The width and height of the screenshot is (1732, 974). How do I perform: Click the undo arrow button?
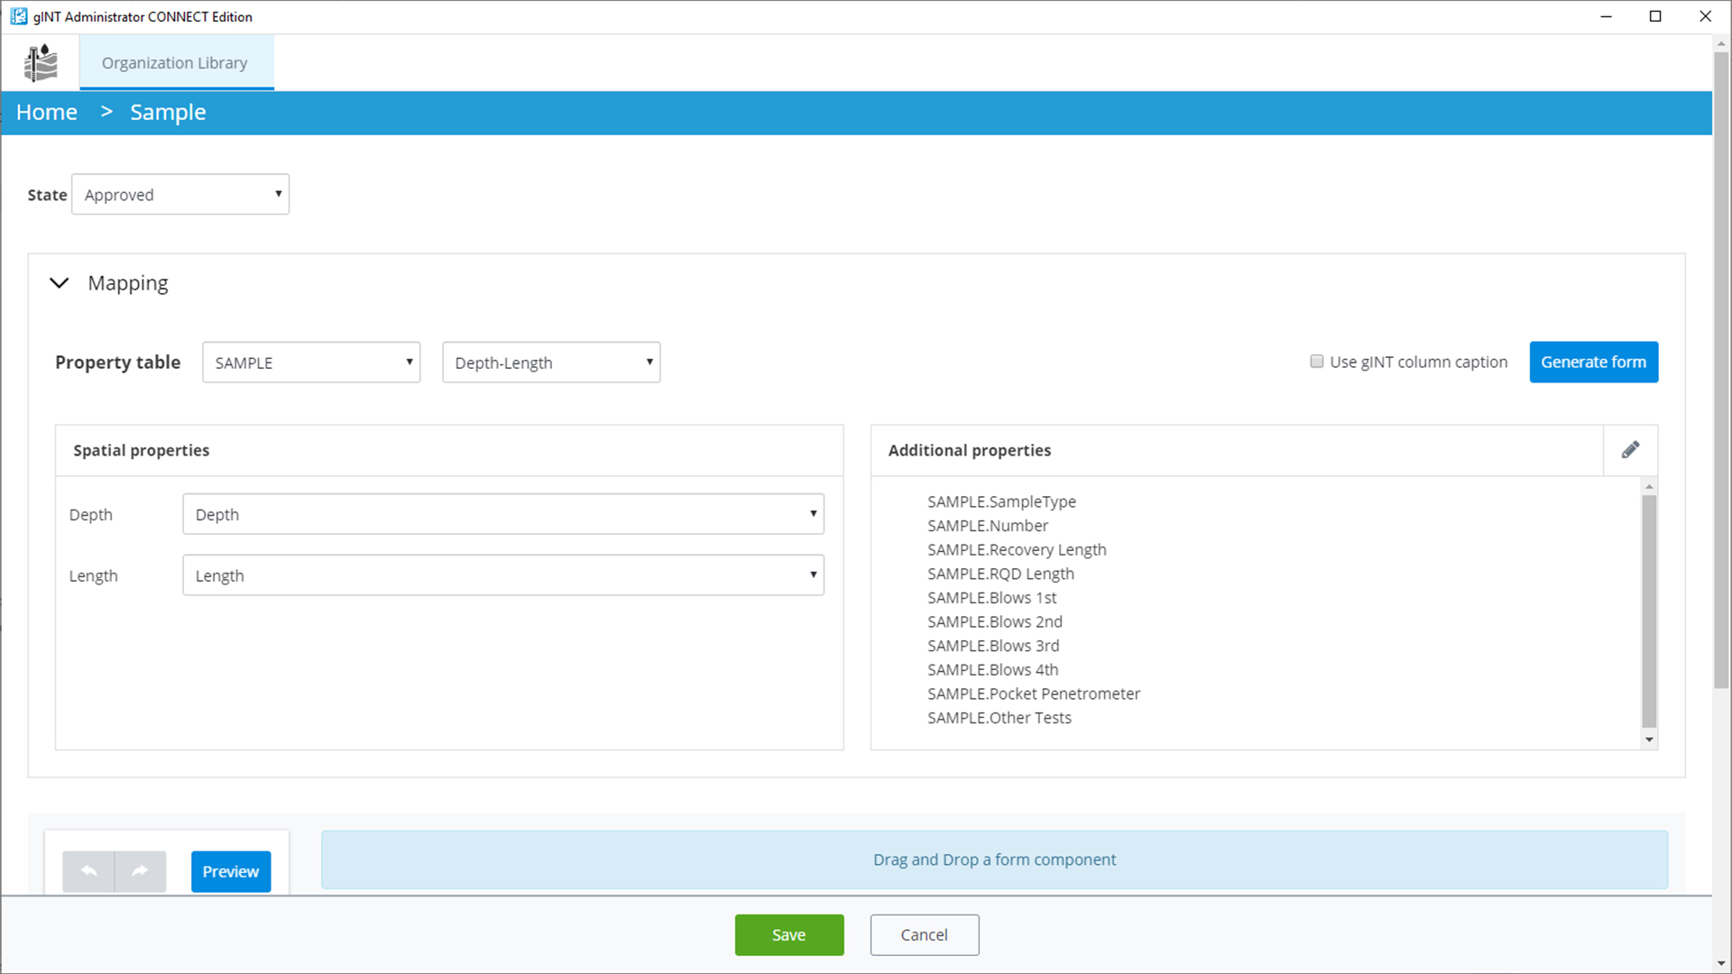(x=88, y=871)
